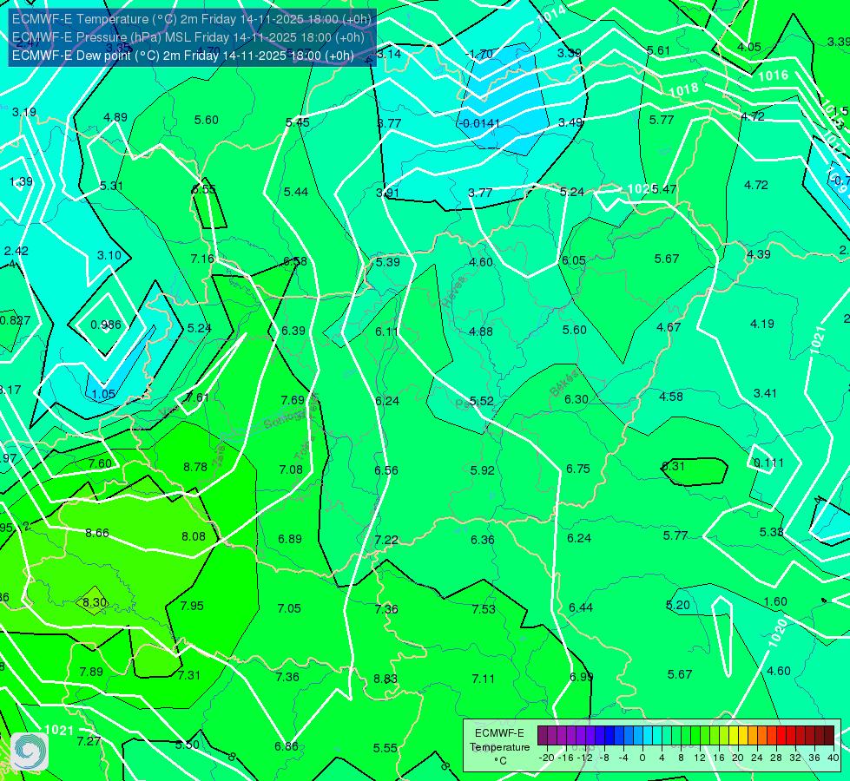Image resolution: width=850 pixels, height=781 pixels.
Task: Click the 3.91 temperature value
Action: [x=387, y=193]
